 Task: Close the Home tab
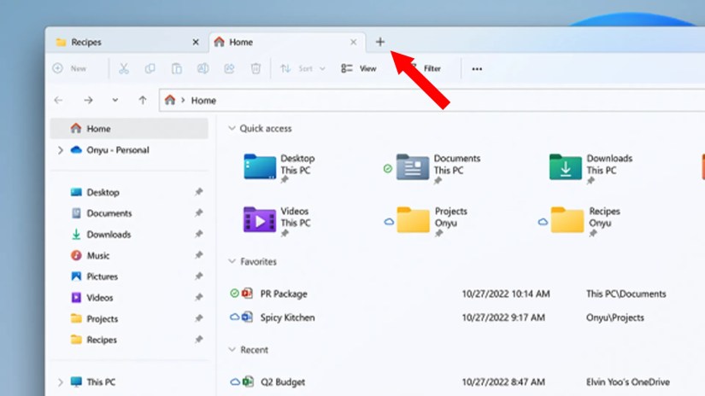pos(354,42)
